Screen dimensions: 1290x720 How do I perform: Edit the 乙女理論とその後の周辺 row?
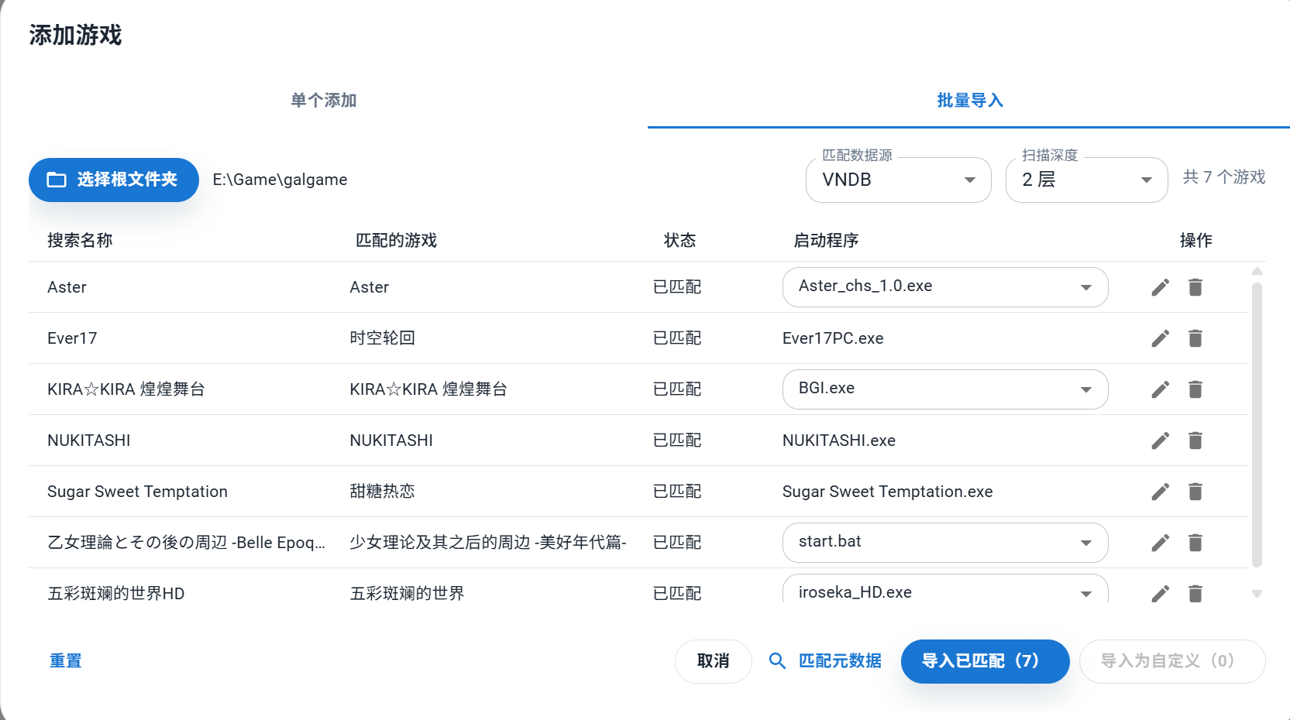pyautogui.click(x=1160, y=543)
